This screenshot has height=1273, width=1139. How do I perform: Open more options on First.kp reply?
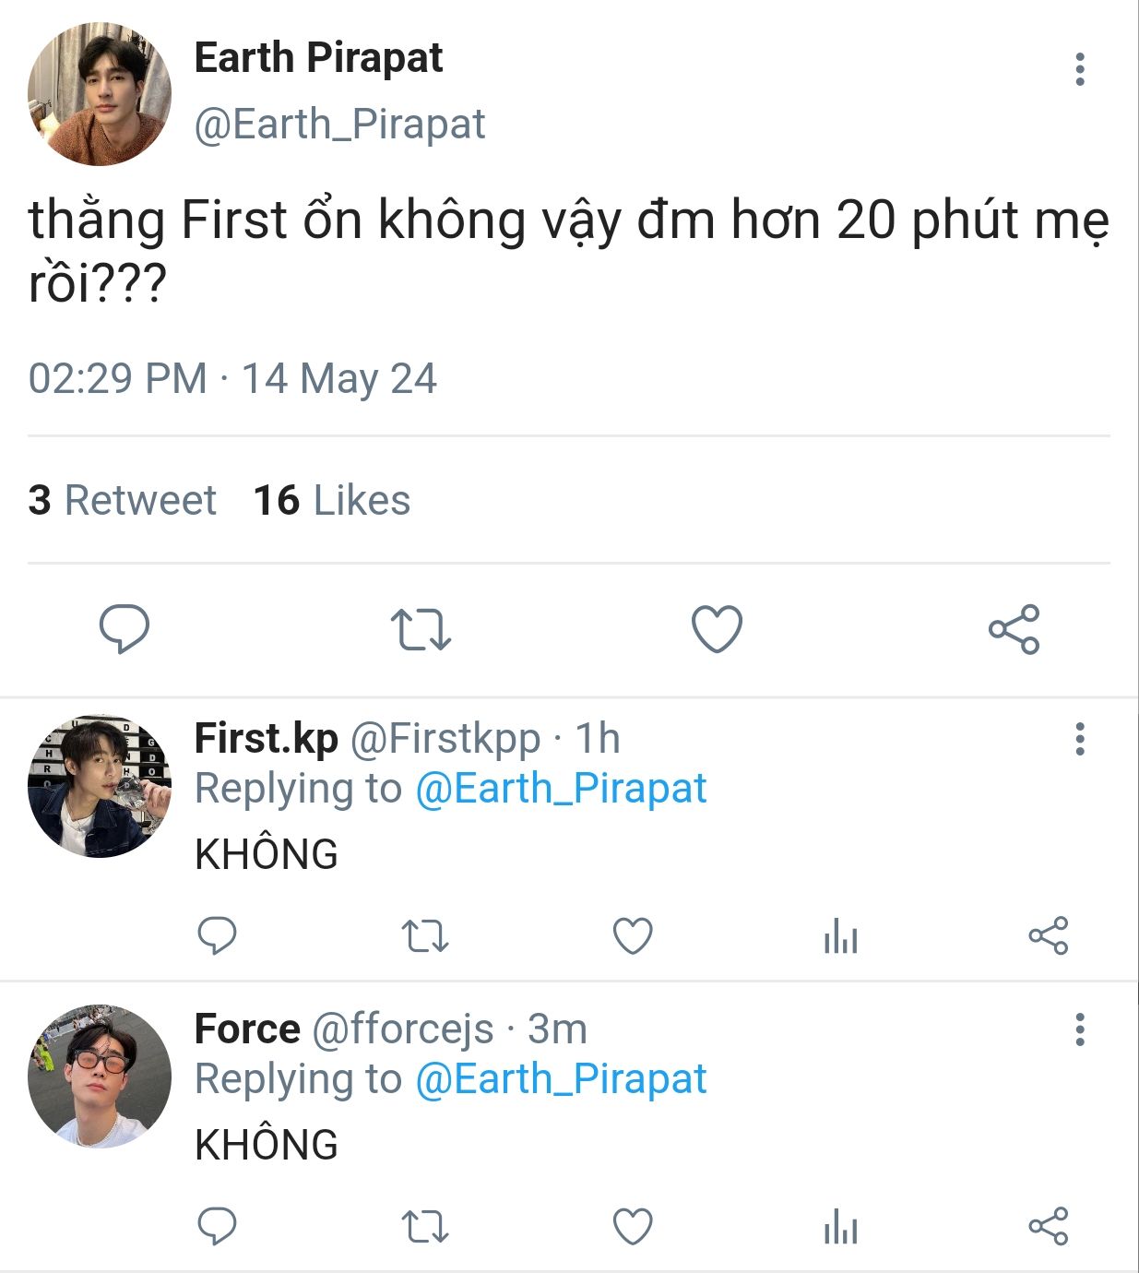point(1079,739)
